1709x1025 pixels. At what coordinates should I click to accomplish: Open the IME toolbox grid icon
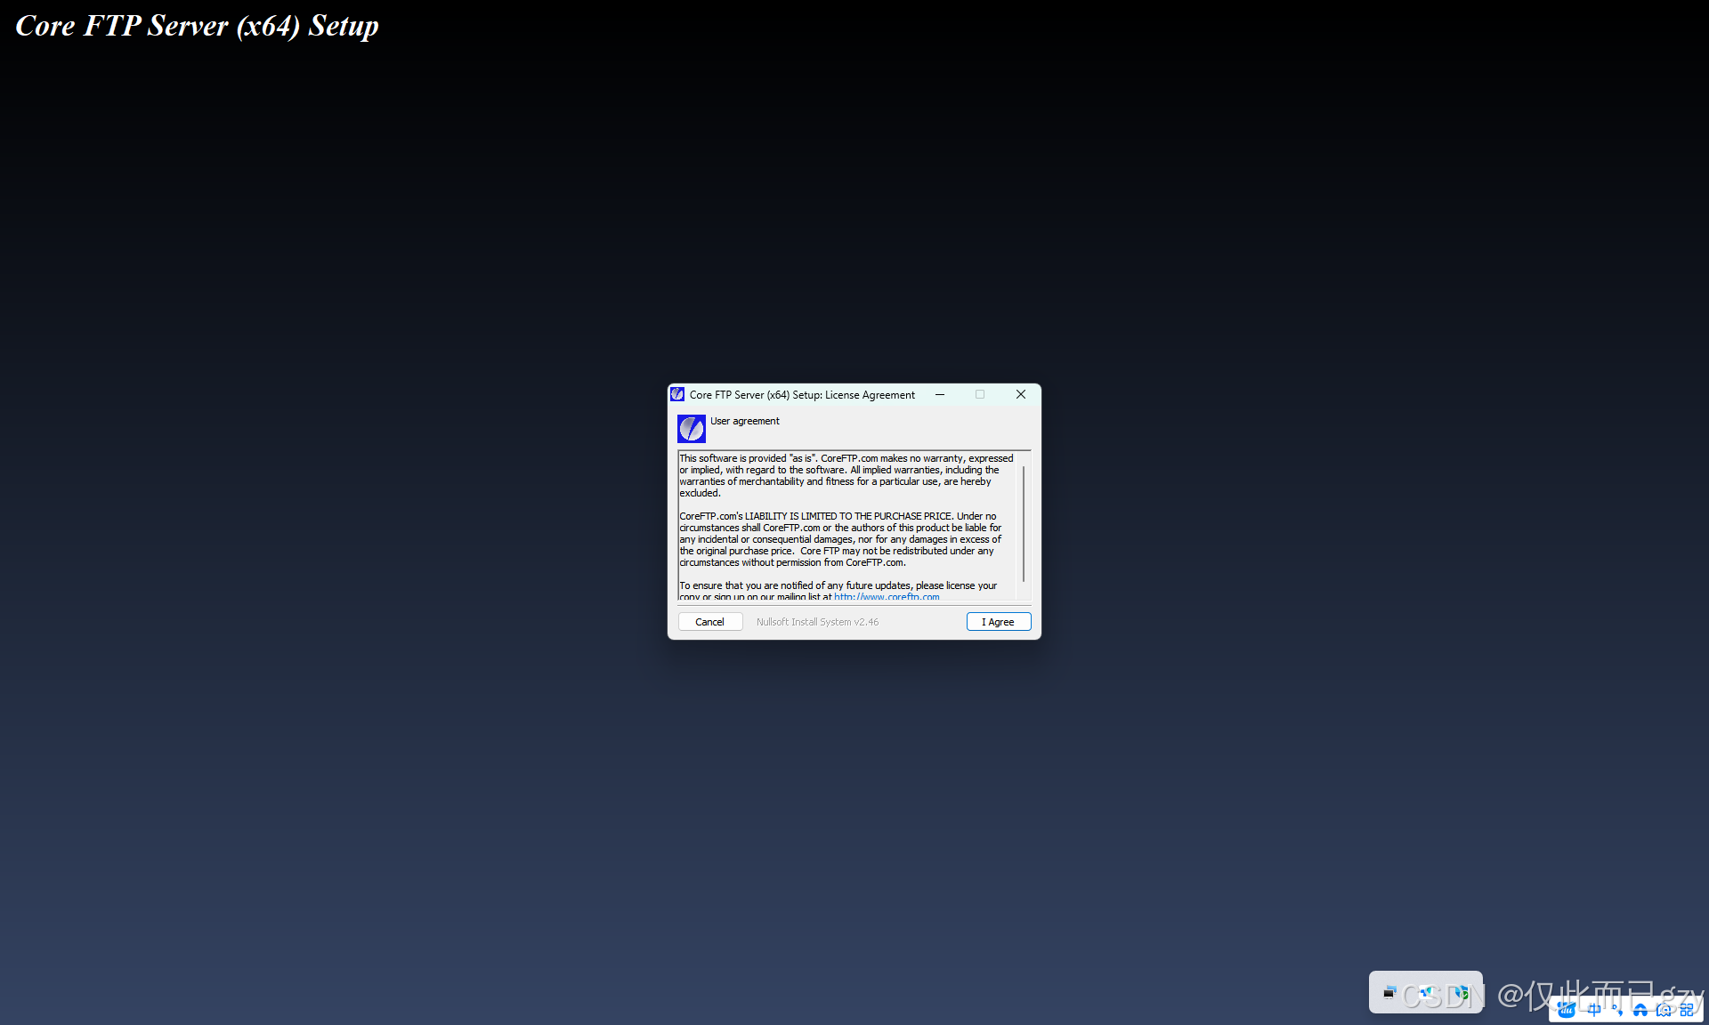1687,1009
